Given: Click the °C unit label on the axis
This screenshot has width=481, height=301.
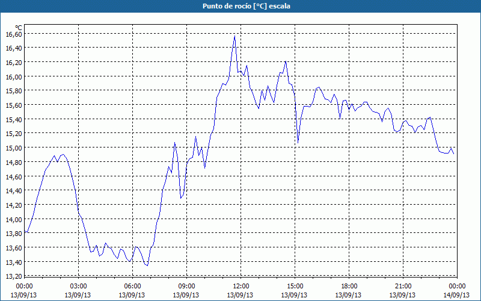Looking at the screenshot, I should coord(19,28).
